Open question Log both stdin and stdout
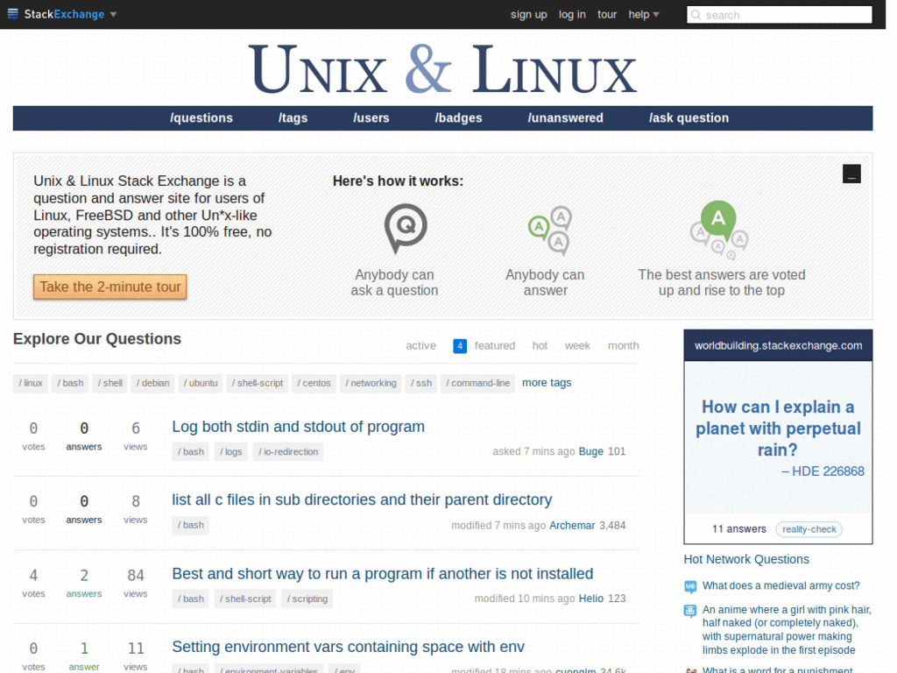 pyautogui.click(x=298, y=427)
